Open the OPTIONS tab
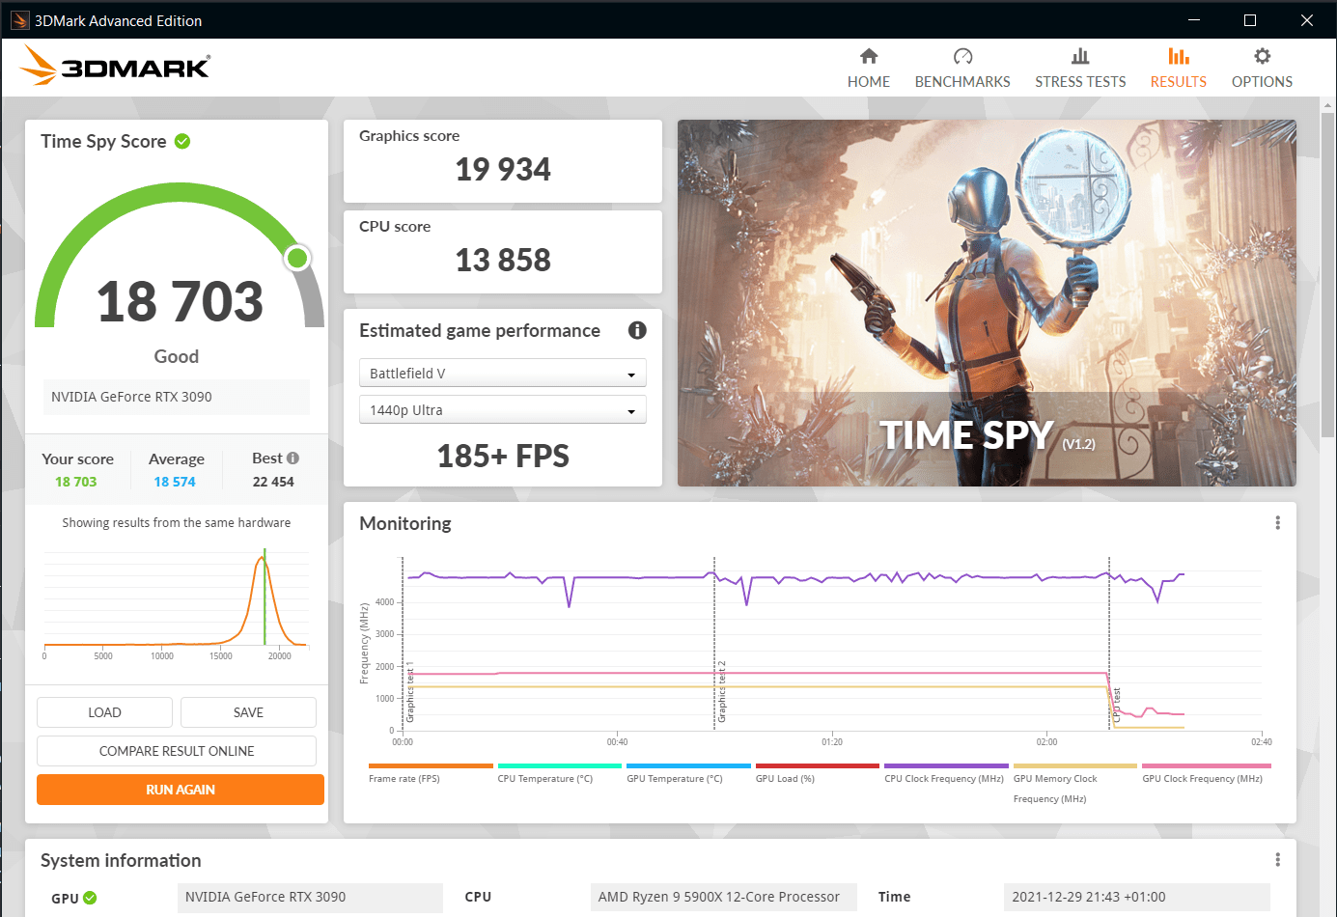Image resolution: width=1337 pixels, height=917 pixels. click(1262, 69)
